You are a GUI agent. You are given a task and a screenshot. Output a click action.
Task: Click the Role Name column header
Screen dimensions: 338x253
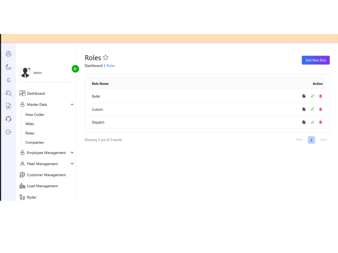pos(100,84)
